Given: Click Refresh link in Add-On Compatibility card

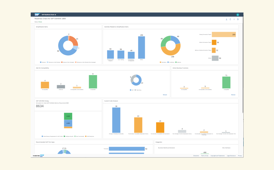Looking at the screenshot, I should click(x=165, y=95).
